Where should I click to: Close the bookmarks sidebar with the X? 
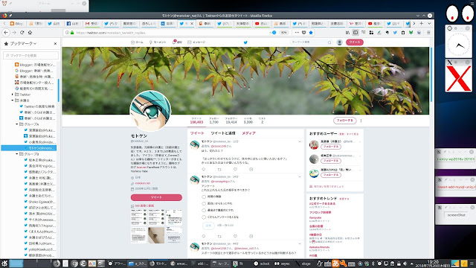55,44
